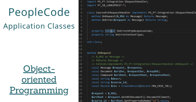Click line number 7 in the gutter
Screen dimensions: 196x102
pyautogui.click(x=81, y=24)
